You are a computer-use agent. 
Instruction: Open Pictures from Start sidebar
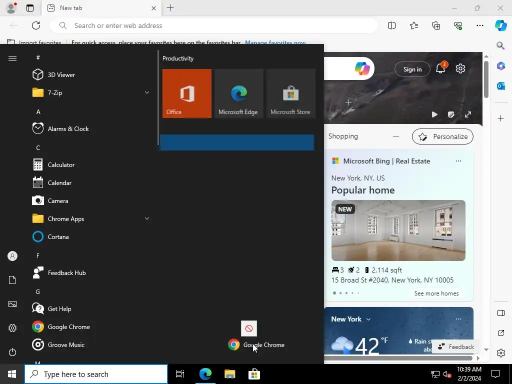coord(12,304)
